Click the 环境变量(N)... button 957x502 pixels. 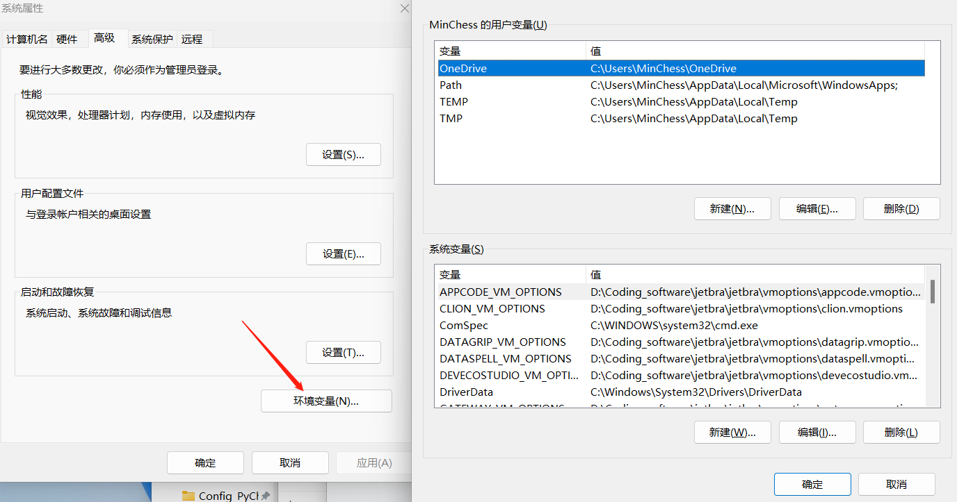point(326,401)
